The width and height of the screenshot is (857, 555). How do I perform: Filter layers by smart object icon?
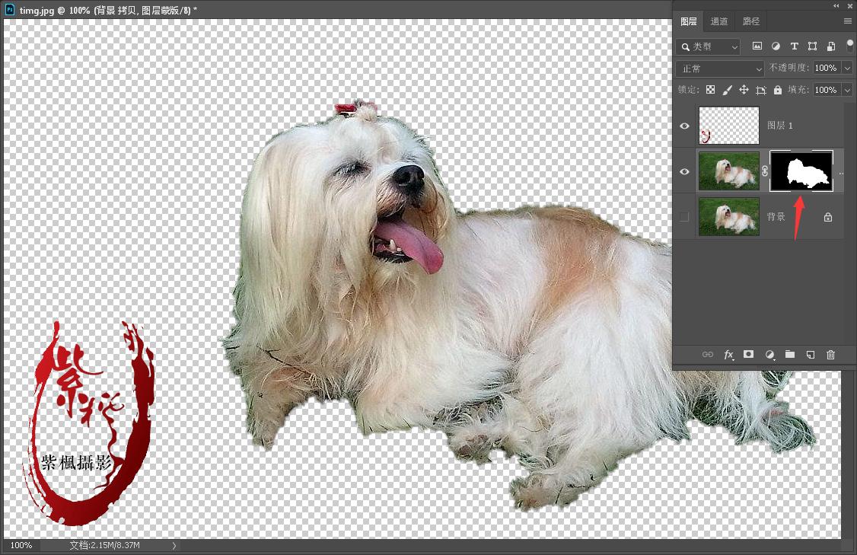click(831, 46)
